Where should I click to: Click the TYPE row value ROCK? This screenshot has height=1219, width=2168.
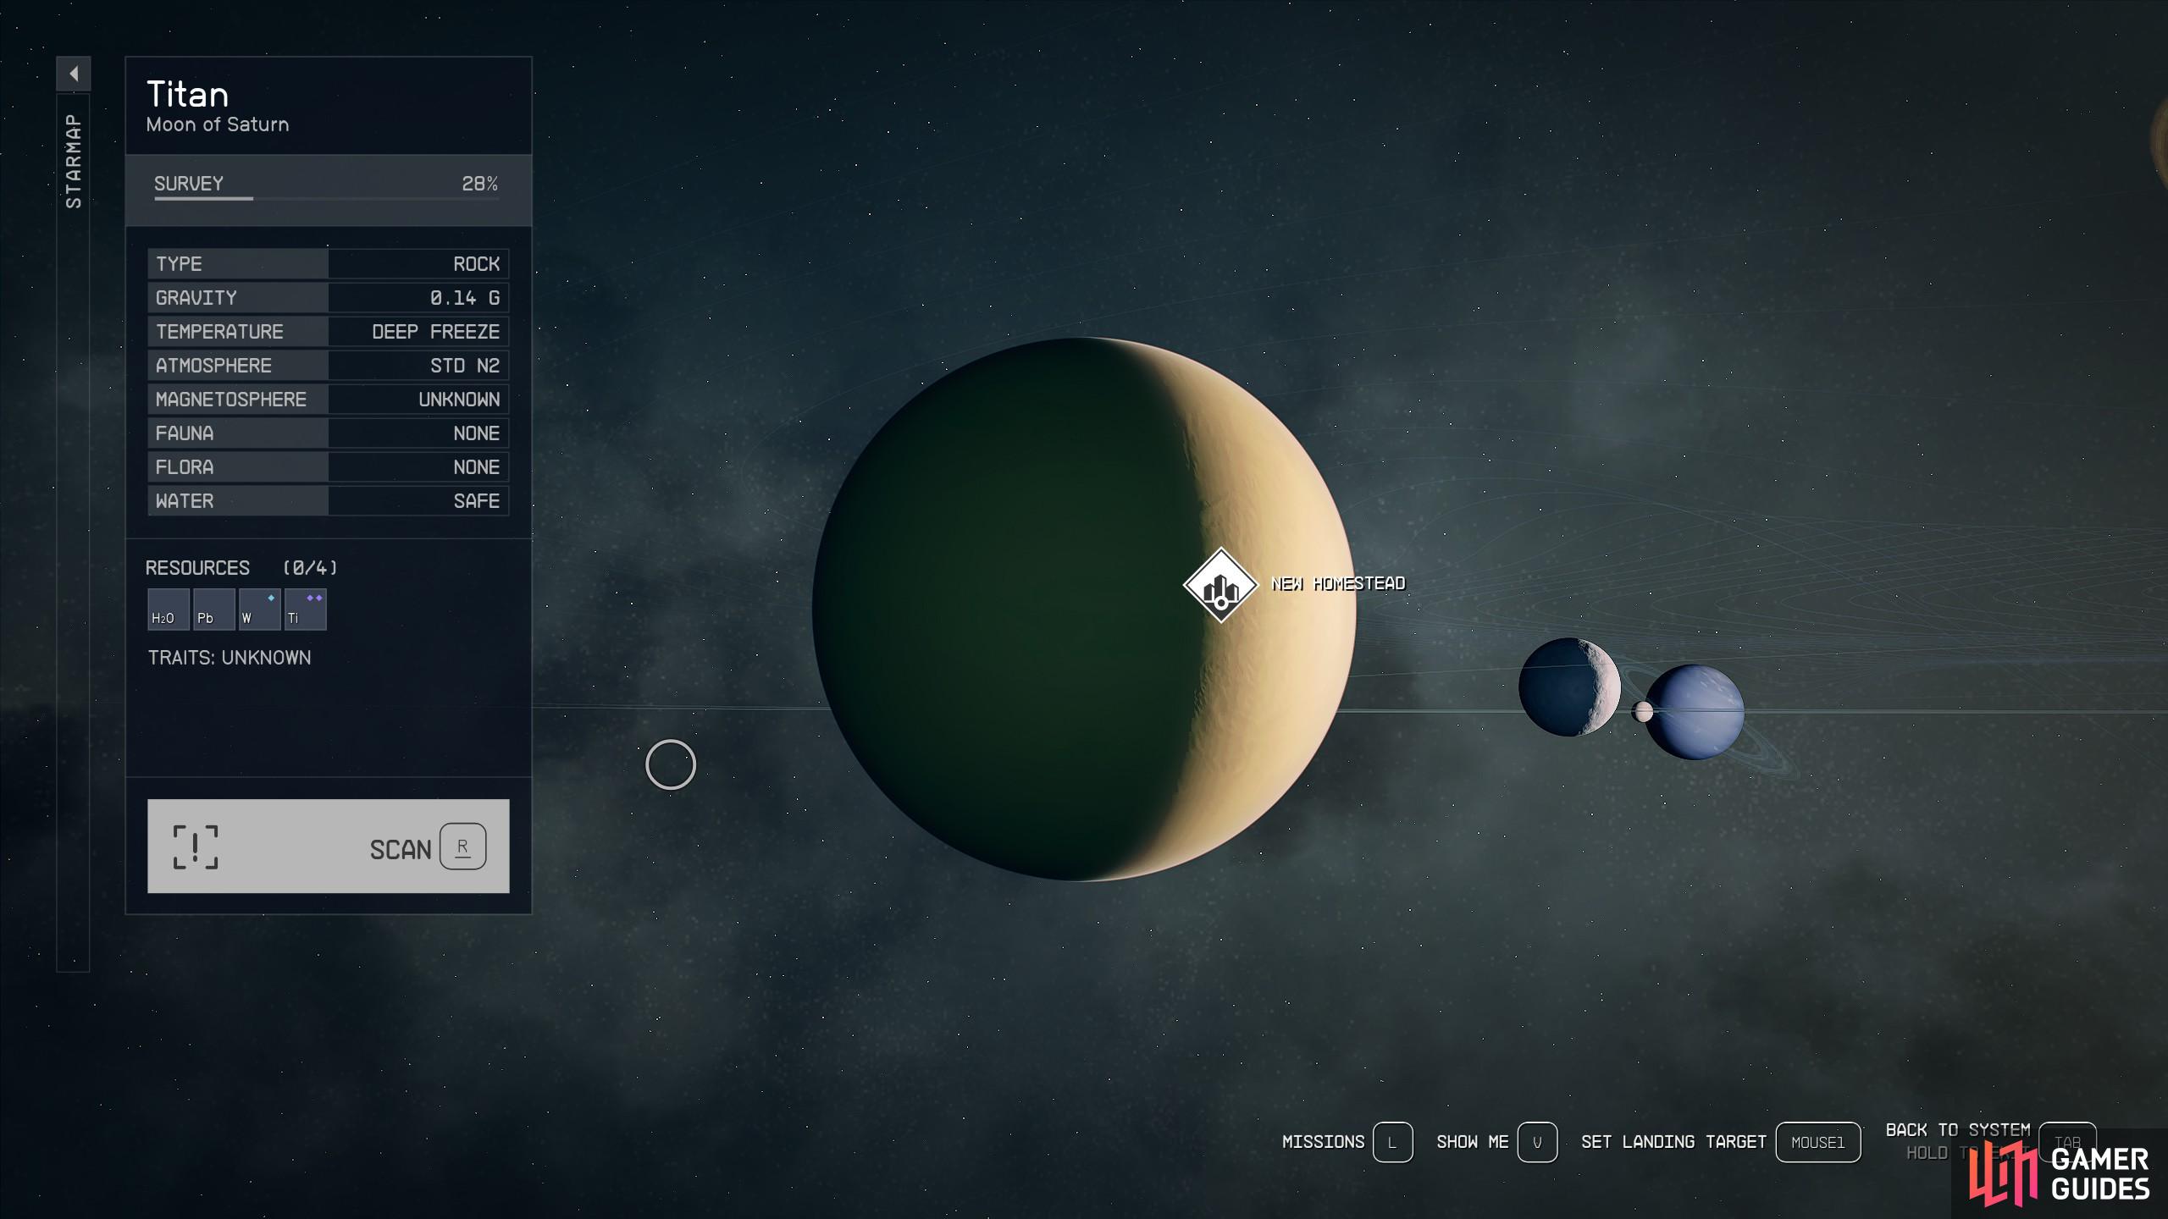476,264
